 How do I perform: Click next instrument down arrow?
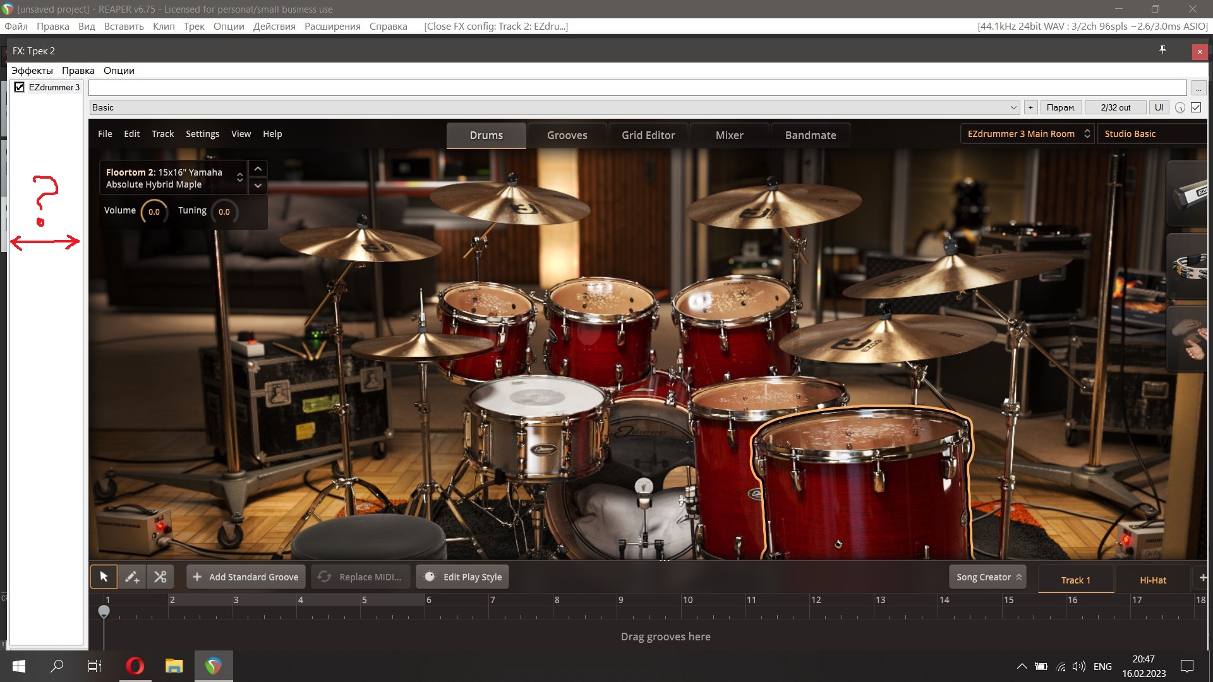(x=258, y=186)
